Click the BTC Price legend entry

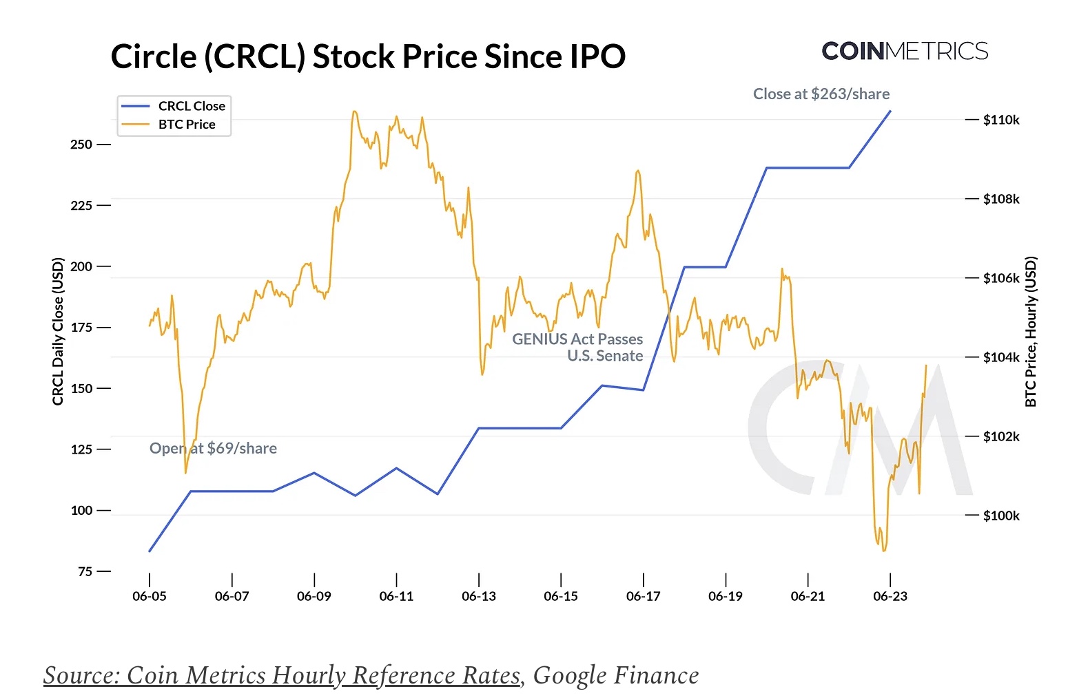coord(186,125)
